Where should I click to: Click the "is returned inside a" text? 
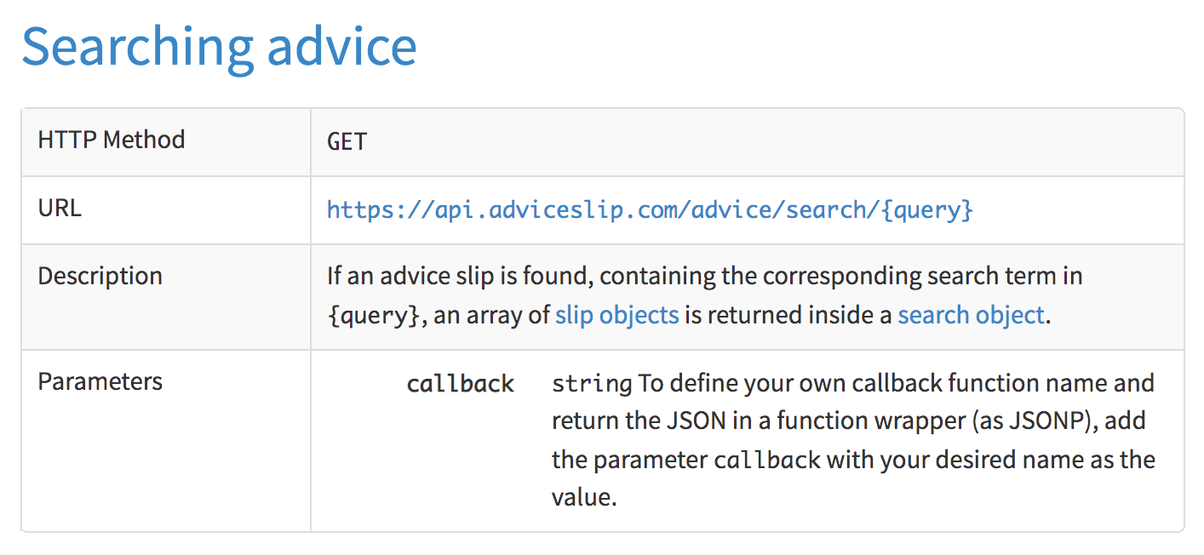(788, 315)
